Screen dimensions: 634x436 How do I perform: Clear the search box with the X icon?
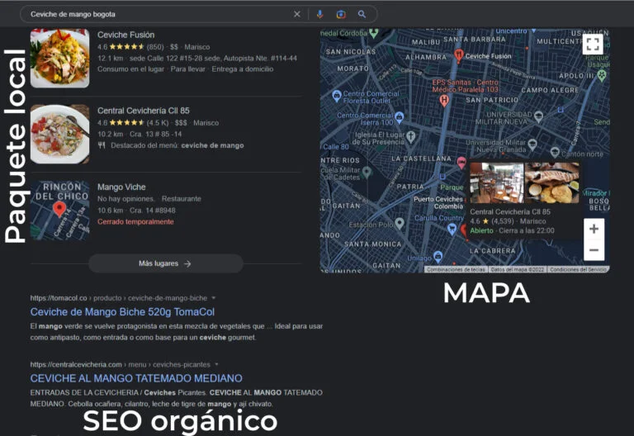[x=297, y=14]
